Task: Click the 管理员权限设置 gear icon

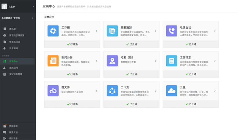Action: 5,35
